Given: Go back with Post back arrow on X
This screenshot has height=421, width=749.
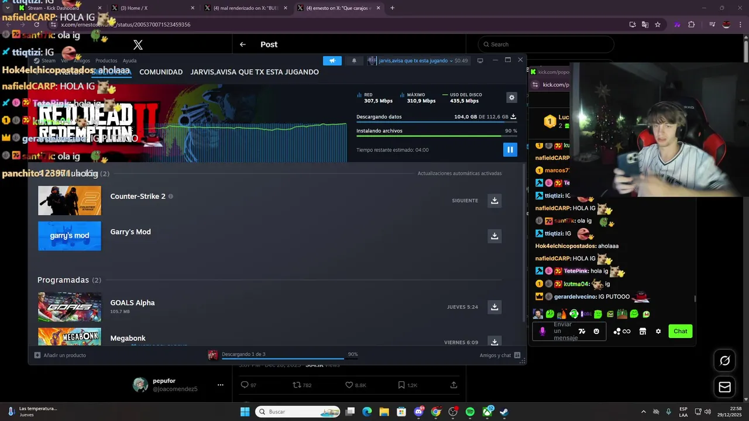Looking at the screenshot, I should coord(243,44).
